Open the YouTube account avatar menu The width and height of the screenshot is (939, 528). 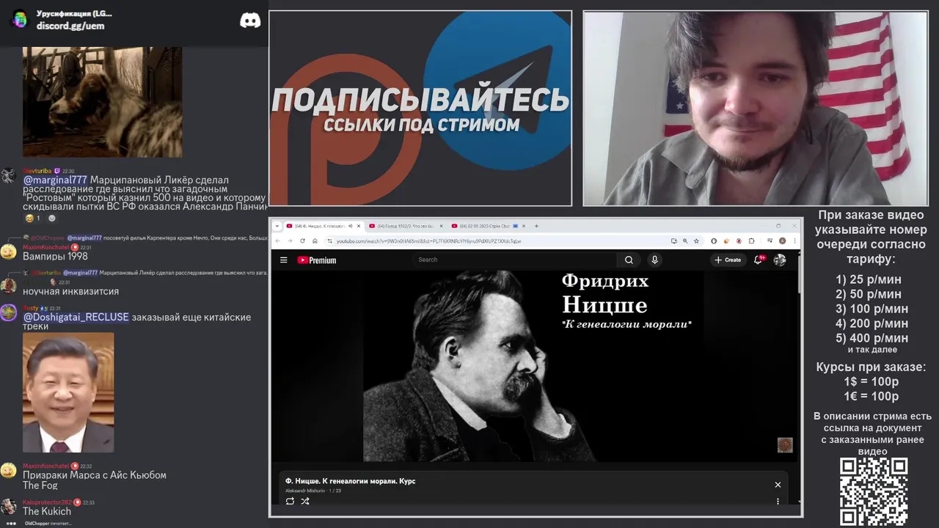(780, 260)
